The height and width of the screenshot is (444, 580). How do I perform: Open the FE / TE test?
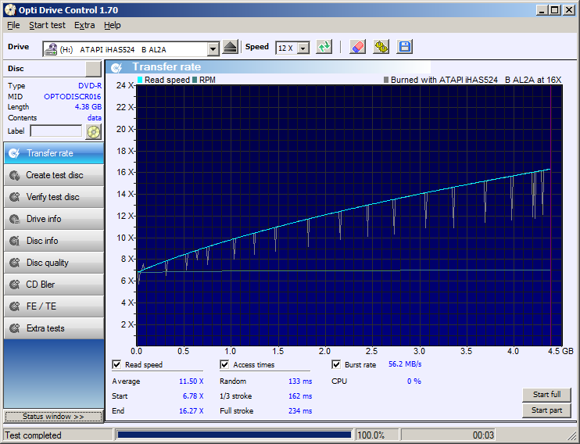pos(54,306)
